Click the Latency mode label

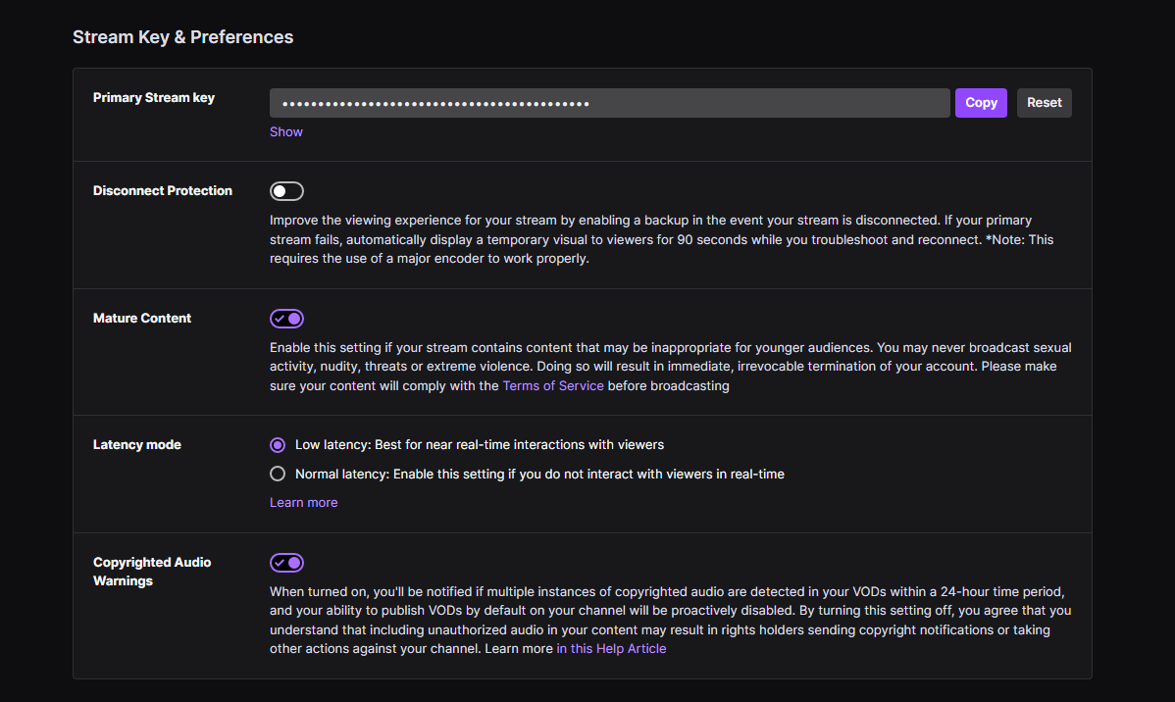[x=137, y=445]
